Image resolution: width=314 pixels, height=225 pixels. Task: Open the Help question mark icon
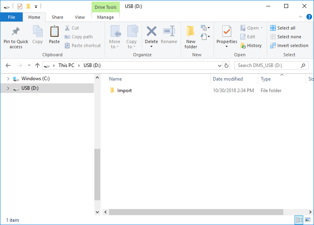(309, 17)
